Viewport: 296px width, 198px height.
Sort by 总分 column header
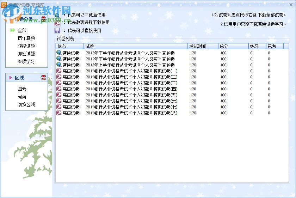click(x=233, y=46)
